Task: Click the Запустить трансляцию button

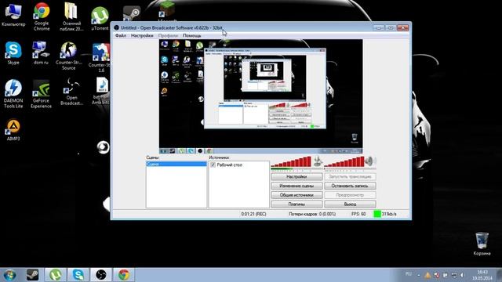Action: tap(350, 177)
